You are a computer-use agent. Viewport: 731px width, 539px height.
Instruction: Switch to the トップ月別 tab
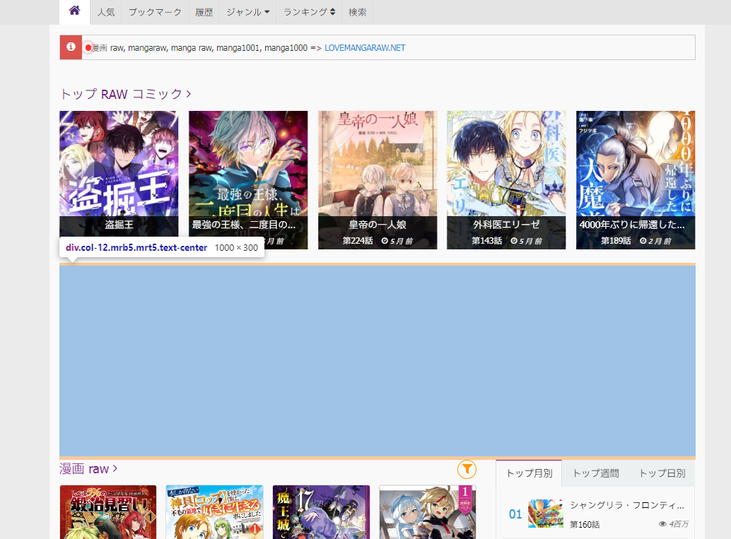click(x=529, y=473)
